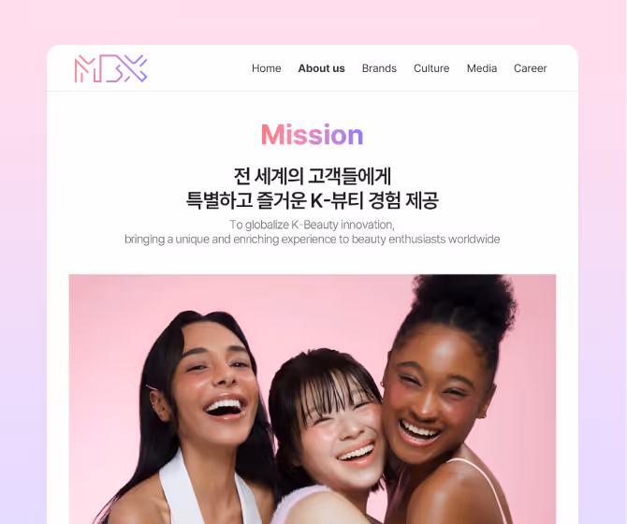
Task: Click the K-뷰티 경험 제공 headline line
Action: [x=313, y=200]
